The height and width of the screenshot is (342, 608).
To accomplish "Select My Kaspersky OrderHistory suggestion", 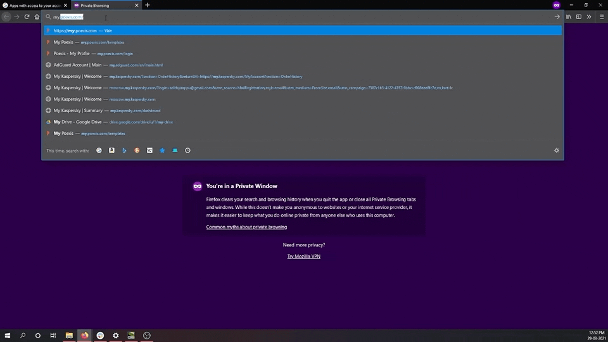I will click(x=303, y=77).
